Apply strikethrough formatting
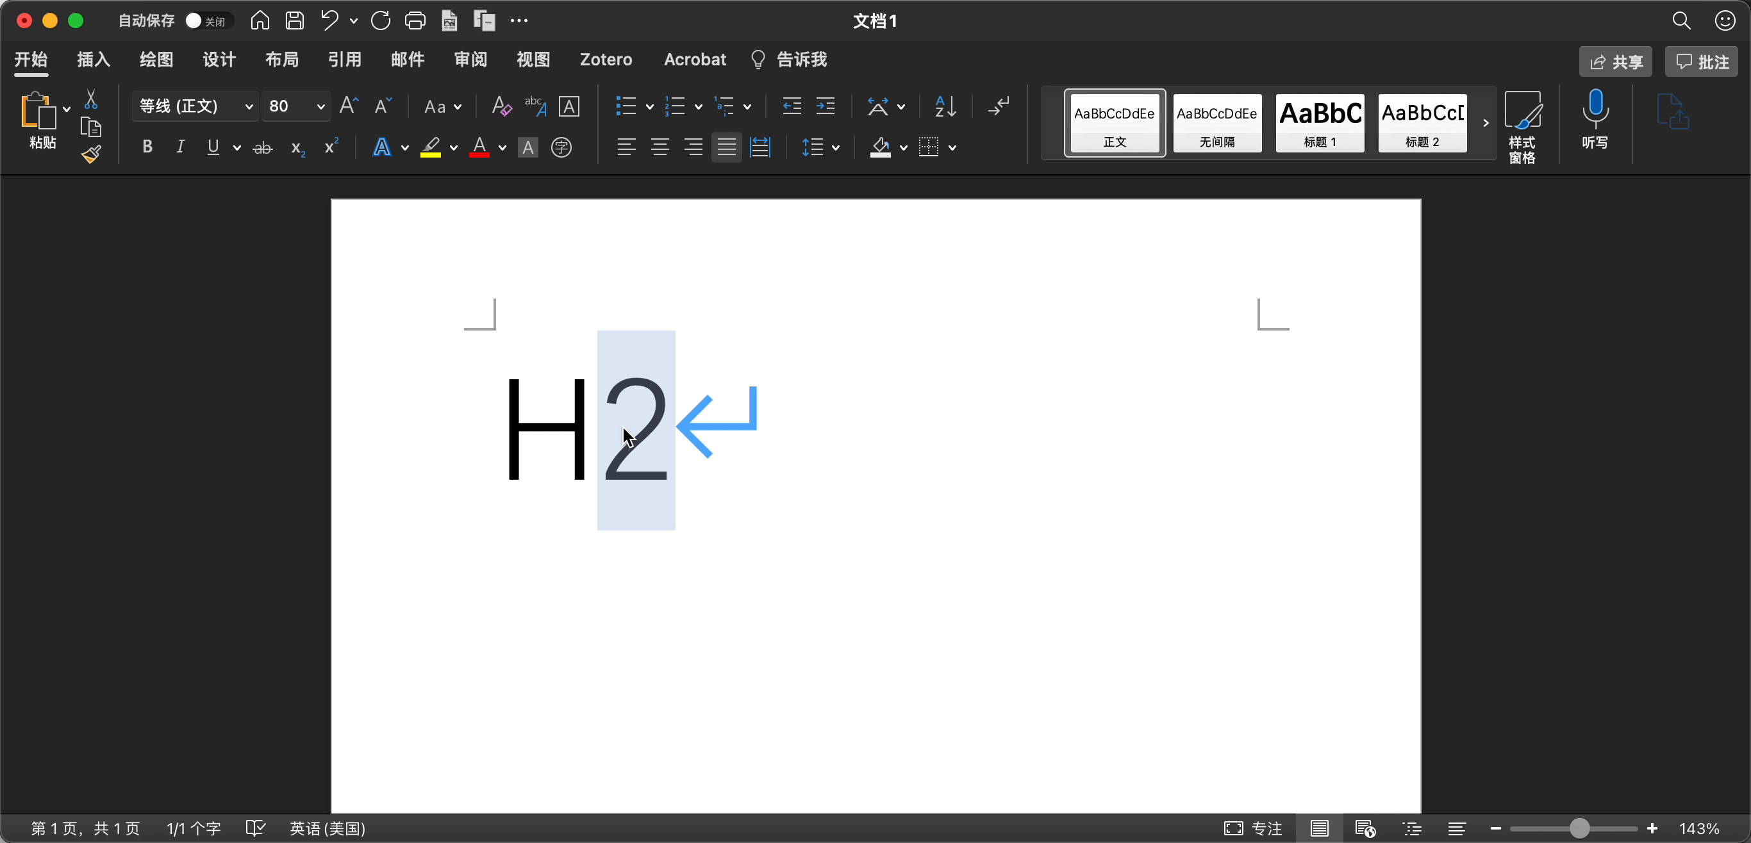Image resolution: width=1751 pixels, height=843 pixels. point(262,147)
